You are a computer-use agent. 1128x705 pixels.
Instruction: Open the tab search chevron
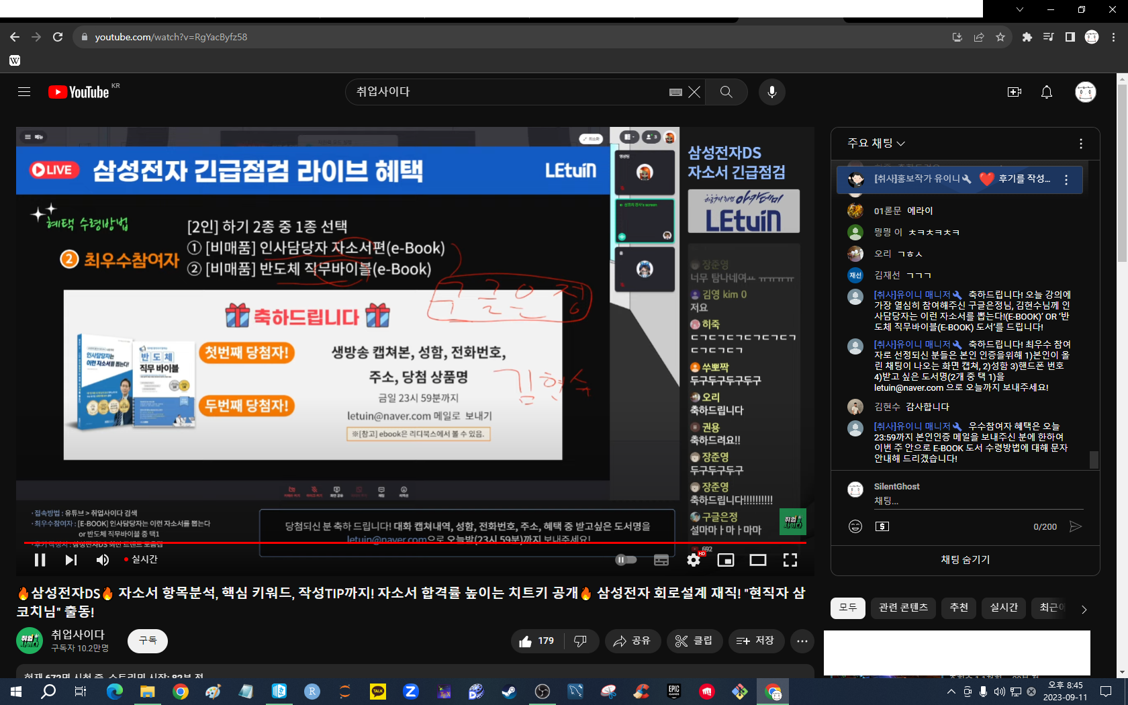(x=1020, y=9)
